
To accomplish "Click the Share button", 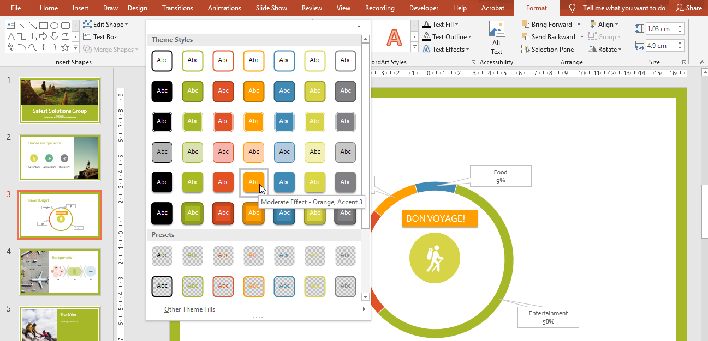I will point(689,8).
